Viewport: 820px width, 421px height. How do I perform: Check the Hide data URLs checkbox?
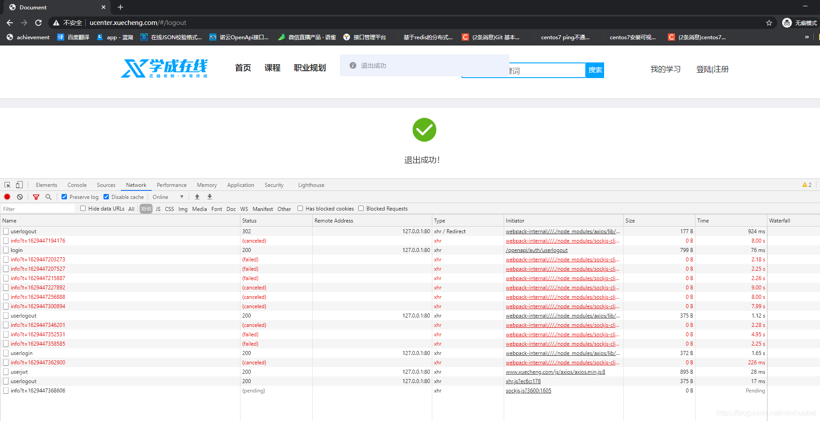pos(83,208)
